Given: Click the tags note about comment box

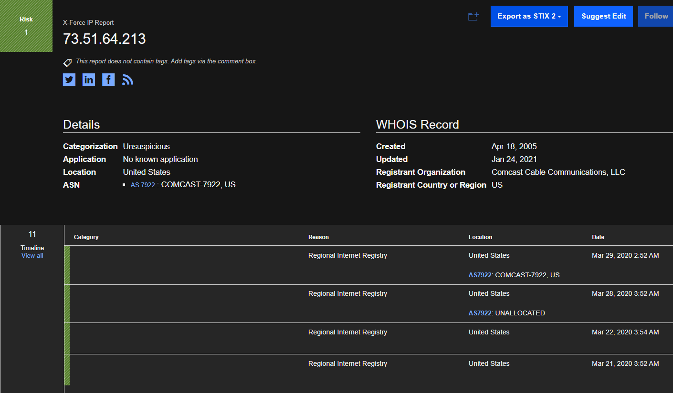Looking at the screenshot, I should pyautogui.click(x=166, y=61).
